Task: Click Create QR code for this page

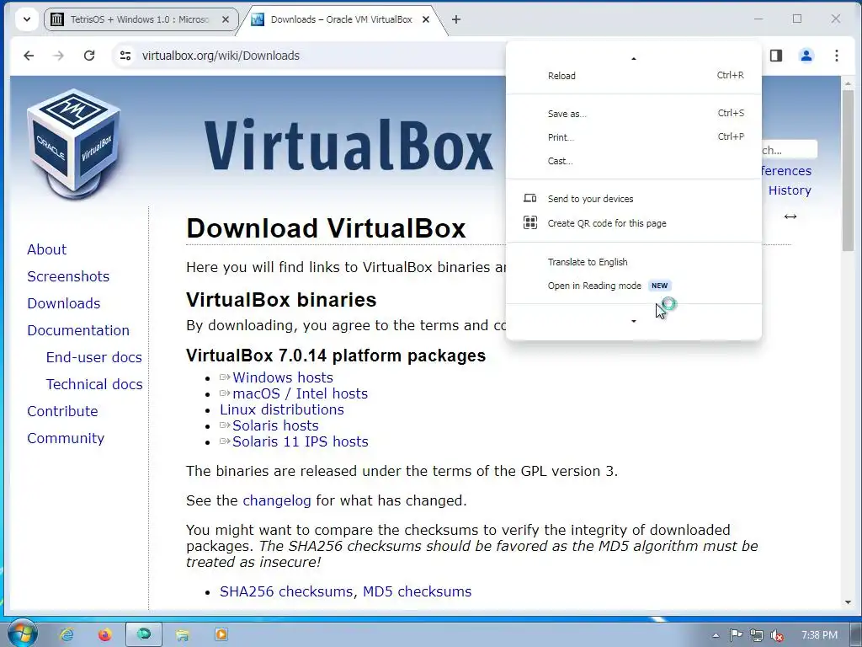Action: tap(633, 222)
